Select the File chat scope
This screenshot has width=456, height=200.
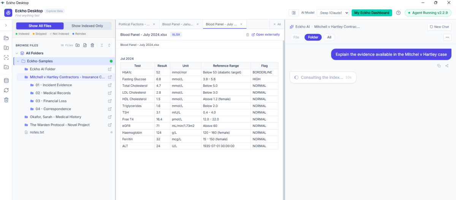pos(296,37)
